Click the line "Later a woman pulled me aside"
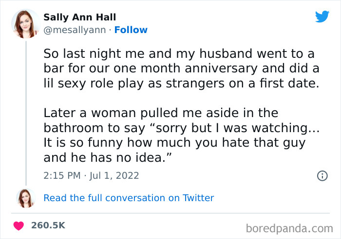Screen dimensions: 341x239 161,113
